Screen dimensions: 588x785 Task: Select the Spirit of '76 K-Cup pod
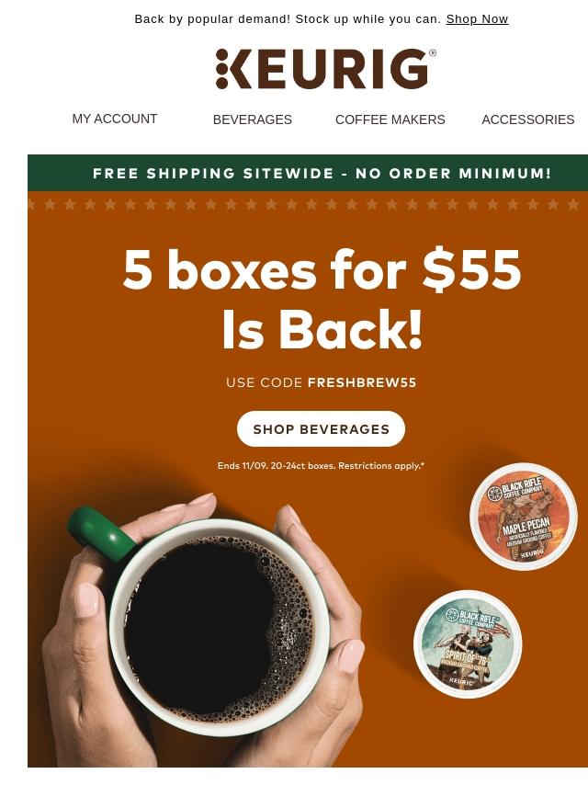(468, 643)
